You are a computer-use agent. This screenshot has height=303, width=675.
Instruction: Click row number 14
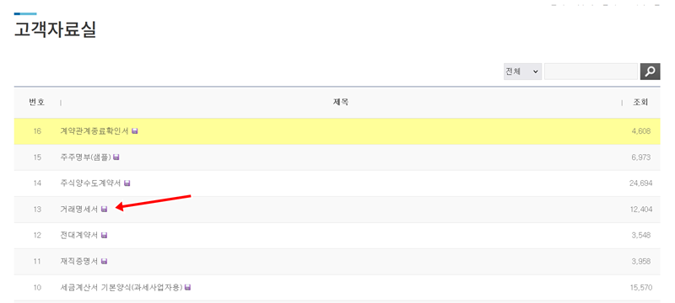(x=37, y=183)
